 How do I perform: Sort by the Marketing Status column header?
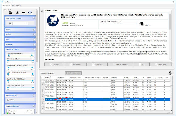pos(76,78)
